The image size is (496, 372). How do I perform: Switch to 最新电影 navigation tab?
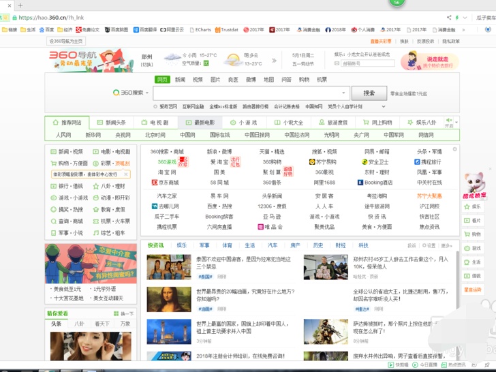[x=200, y=123]
